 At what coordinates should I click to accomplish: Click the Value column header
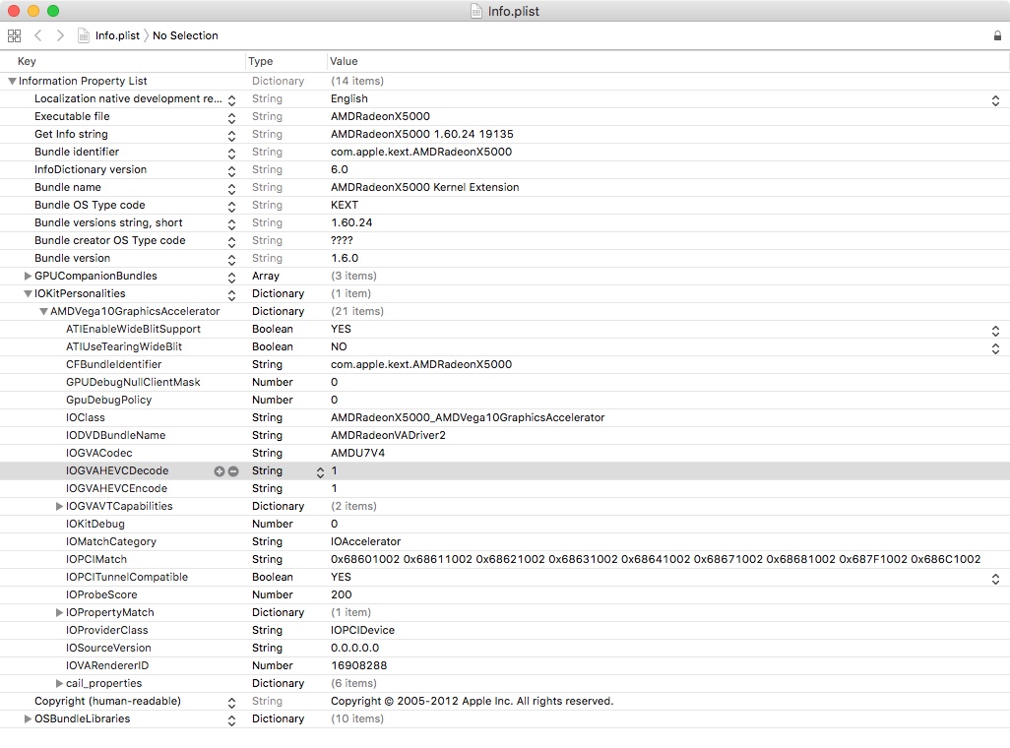tap(344, 61)
